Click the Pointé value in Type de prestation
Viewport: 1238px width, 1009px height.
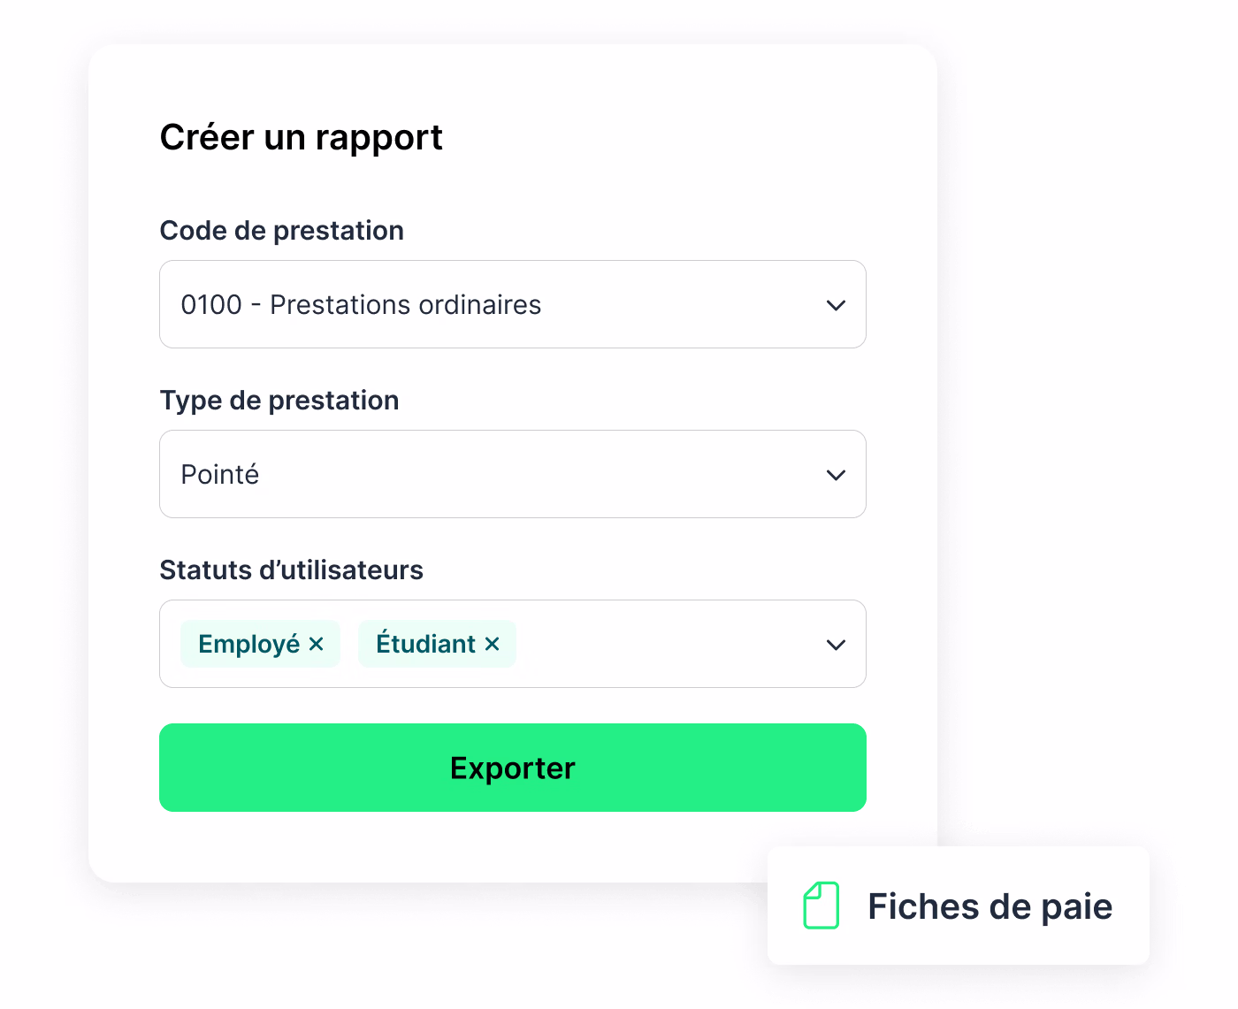coord(219,474)
